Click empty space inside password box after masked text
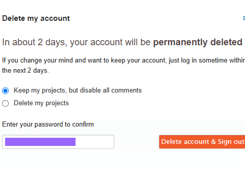 pos(94,142)
